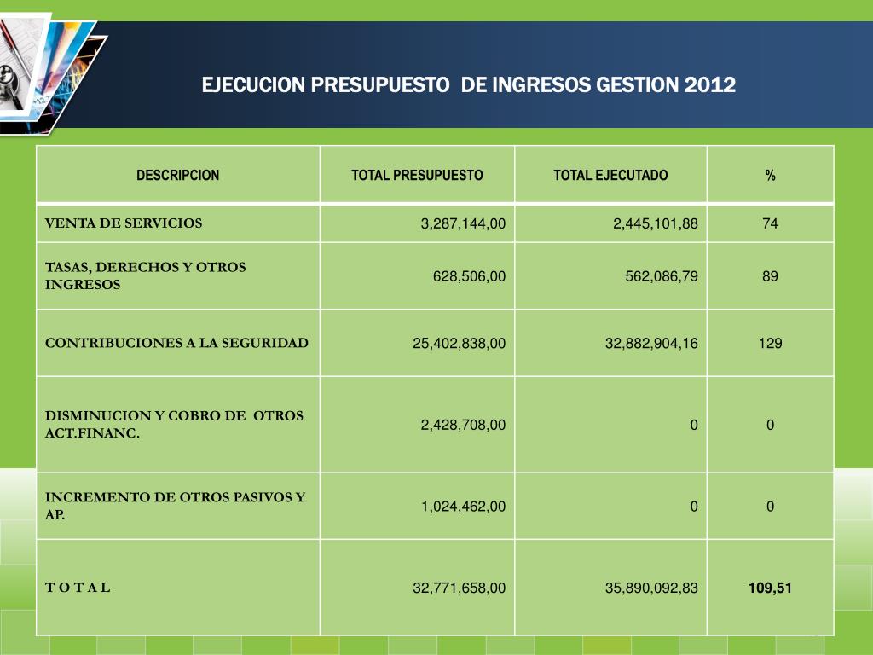Image resolution: width=873 pixels, height=655 pixels.
Task: Select the TOTAL PRESUPUESTO column header
Action: [417, 175]
